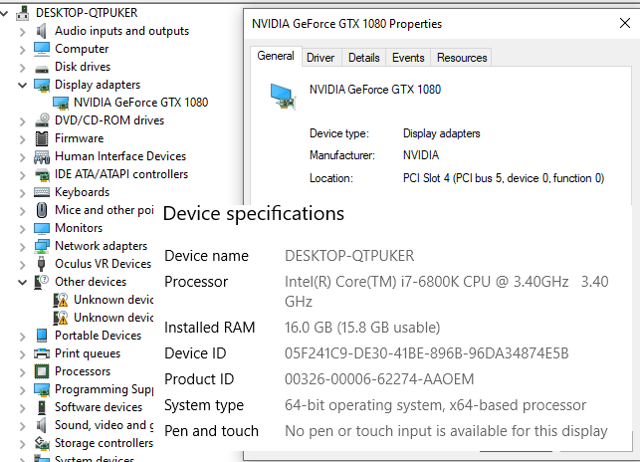This screenshot has width=640, height=462.
Task: Switch to the General tab
Action: pyautogui.click(x=276, y=56)
